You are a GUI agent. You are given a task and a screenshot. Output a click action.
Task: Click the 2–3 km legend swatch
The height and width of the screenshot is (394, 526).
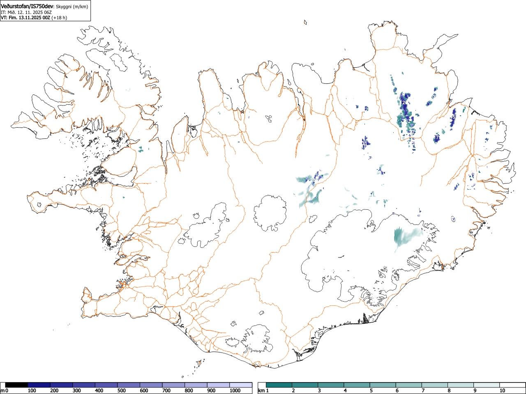tap(305, 385)
